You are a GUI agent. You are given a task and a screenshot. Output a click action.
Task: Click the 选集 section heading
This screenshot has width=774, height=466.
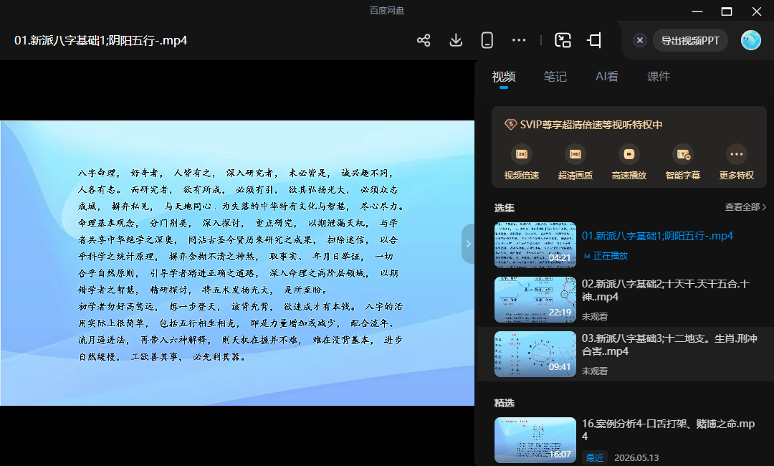tap(505, 208)
